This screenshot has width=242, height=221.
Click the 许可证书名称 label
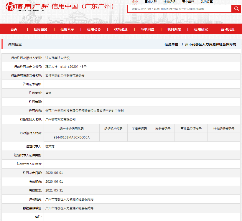32,84
